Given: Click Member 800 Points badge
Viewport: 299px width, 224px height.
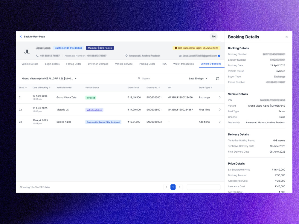Looking at the screenshot, I should [100, 48].
